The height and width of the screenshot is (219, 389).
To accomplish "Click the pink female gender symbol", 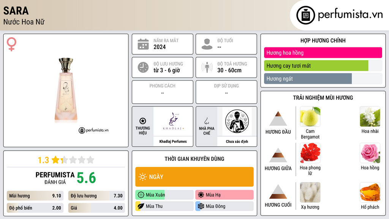I will click(11, 44).
